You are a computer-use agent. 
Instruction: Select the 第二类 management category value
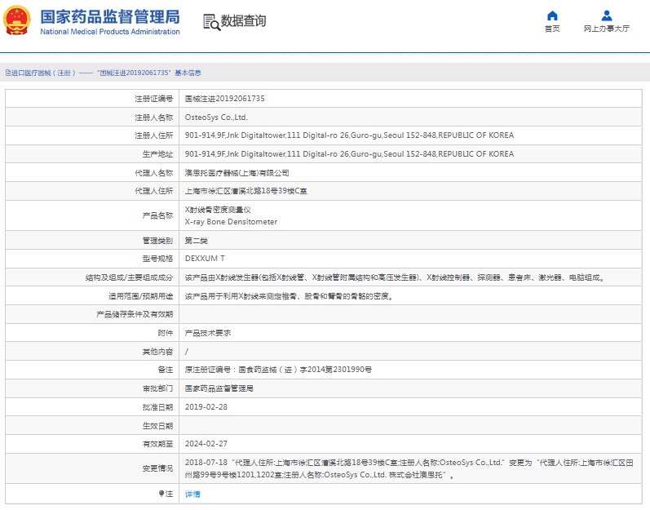pos(196,241)
